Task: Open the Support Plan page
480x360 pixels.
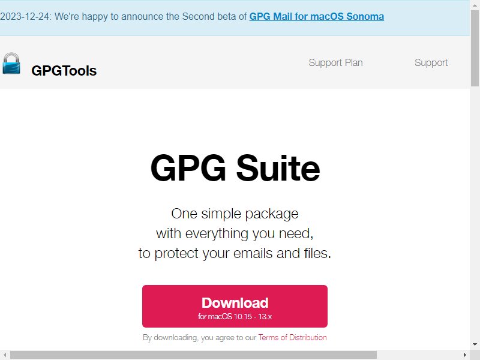Action: 335,63
